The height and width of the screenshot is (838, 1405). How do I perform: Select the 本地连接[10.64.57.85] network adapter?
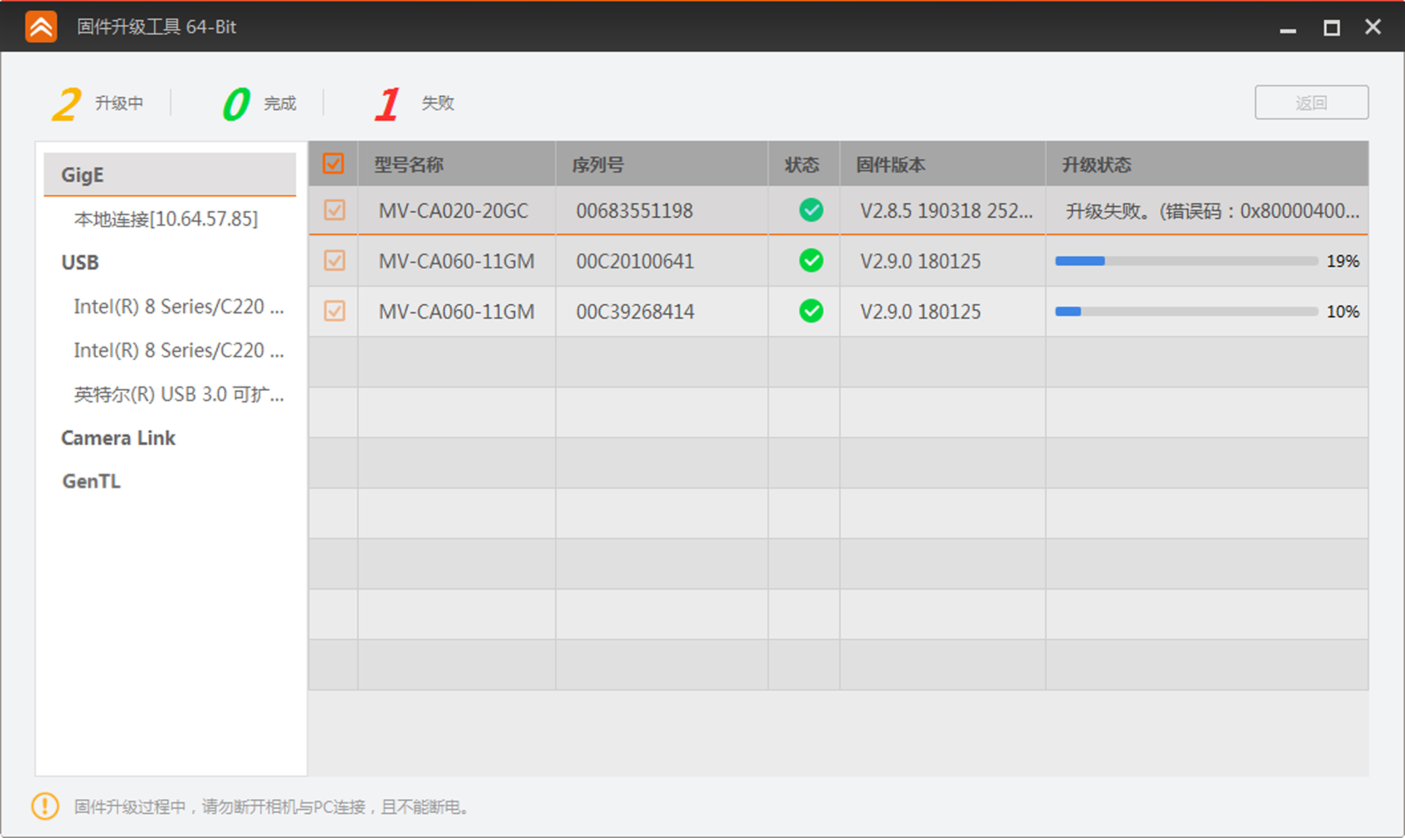(x=166, y=219)
